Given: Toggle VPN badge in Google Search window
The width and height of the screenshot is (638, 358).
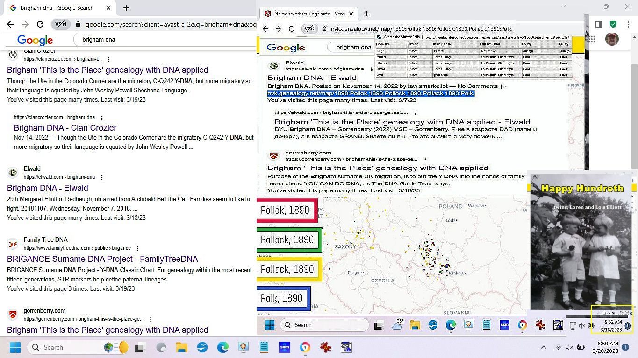Looking at the screenshot, I should point(60,24).
